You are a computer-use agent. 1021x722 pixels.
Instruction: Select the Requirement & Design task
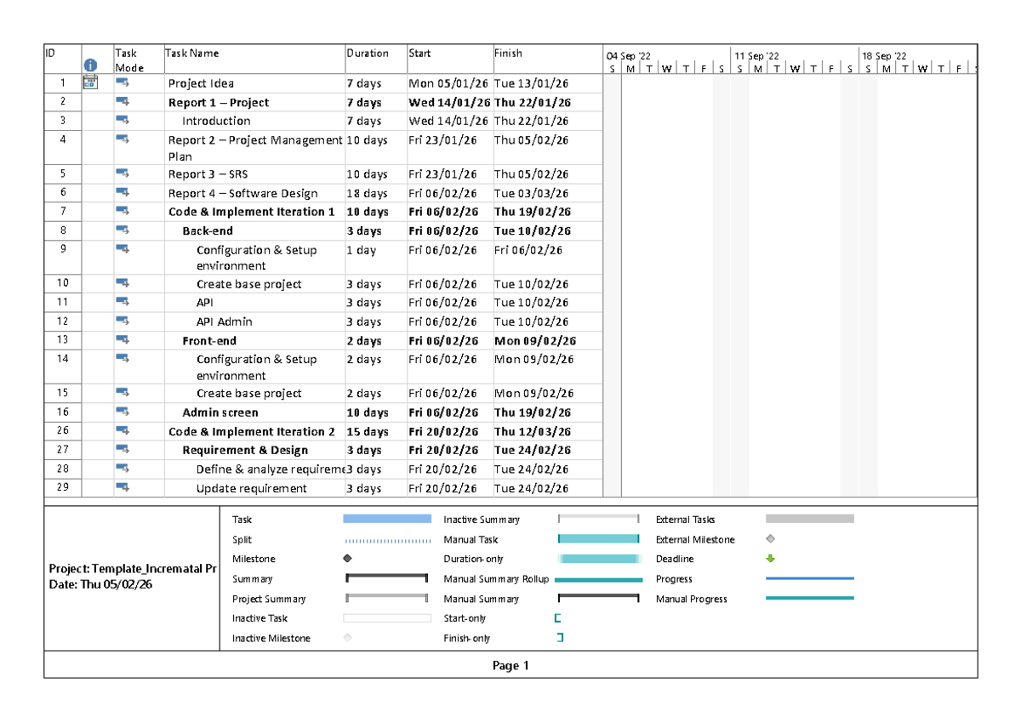[x=245, y=450]
